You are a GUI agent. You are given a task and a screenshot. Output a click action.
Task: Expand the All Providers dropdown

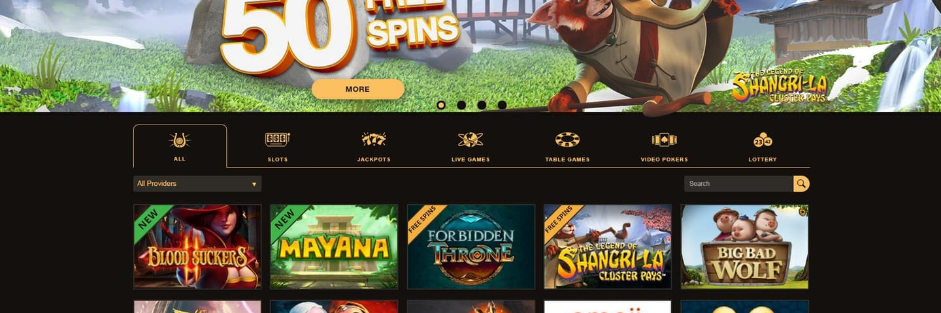coord(197,184)
